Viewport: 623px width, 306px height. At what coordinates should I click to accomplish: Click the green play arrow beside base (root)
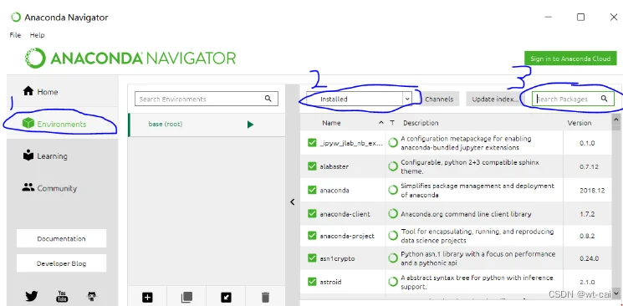click(x=250, y=125)
